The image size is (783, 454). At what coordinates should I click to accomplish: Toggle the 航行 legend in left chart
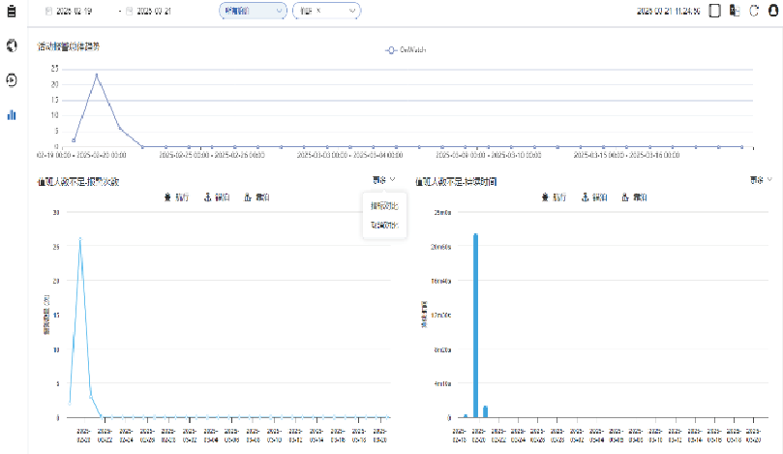(x=176, y=197)
